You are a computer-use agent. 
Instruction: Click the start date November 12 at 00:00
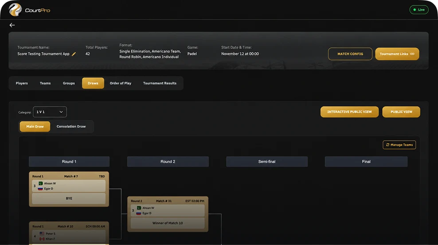tap(240, 54)
